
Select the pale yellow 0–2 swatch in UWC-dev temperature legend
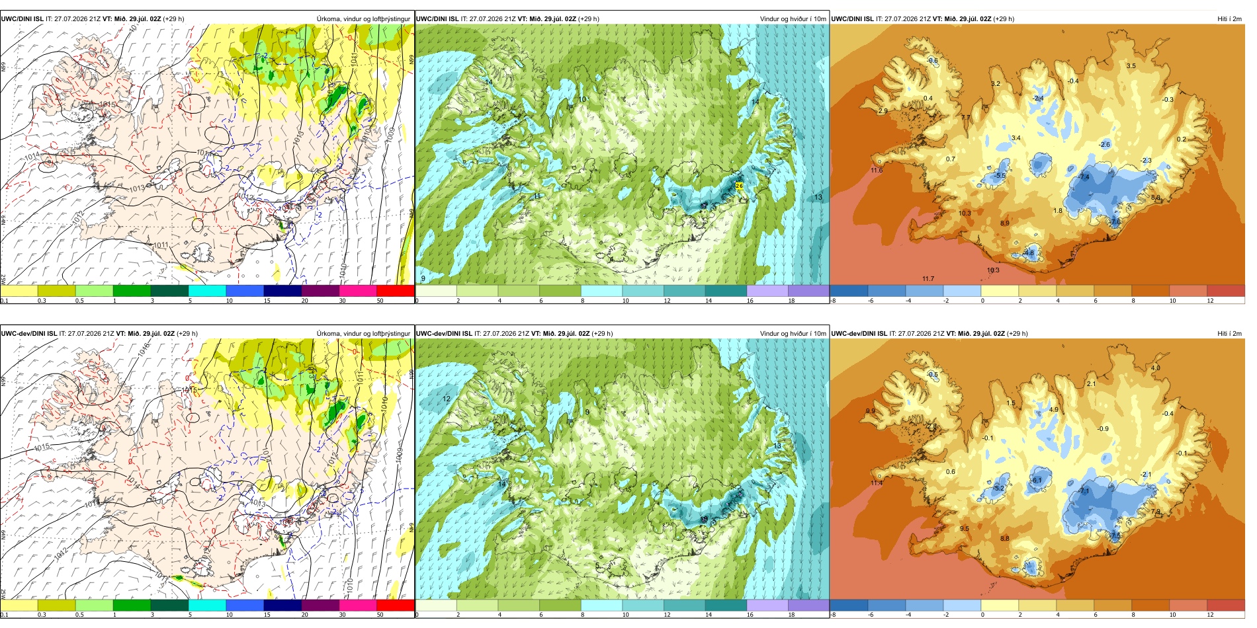1000,606
